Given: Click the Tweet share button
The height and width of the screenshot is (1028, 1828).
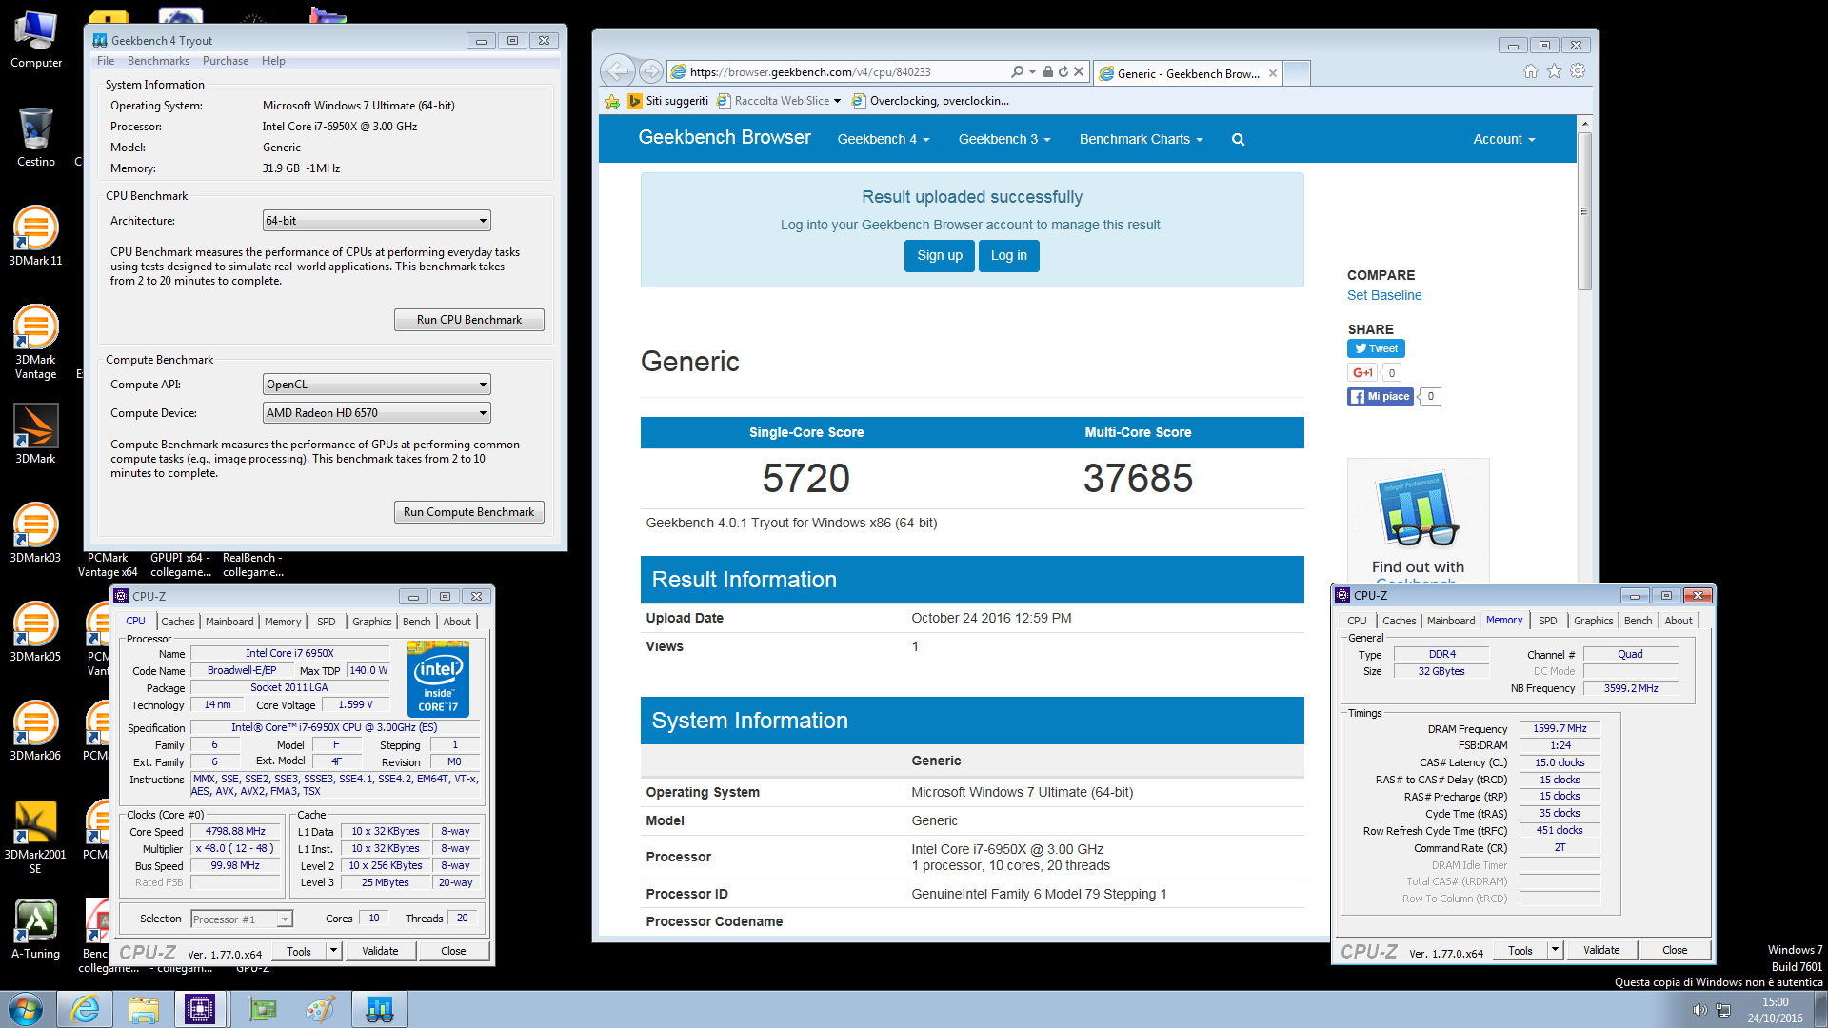Looking at the screenshot, I should pyautogui.click(x=1376, y=348).
